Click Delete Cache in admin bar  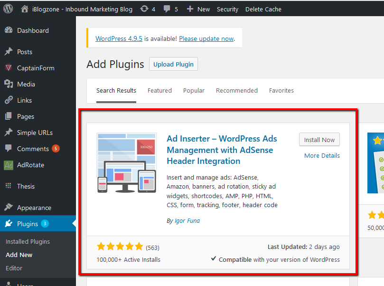coord(263,10)
